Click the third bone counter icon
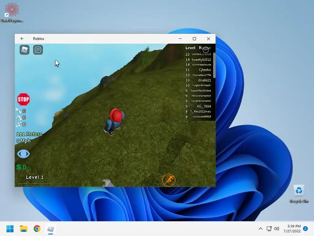The height and width of the screenshot is (236, 314). (x=19, y=124)
